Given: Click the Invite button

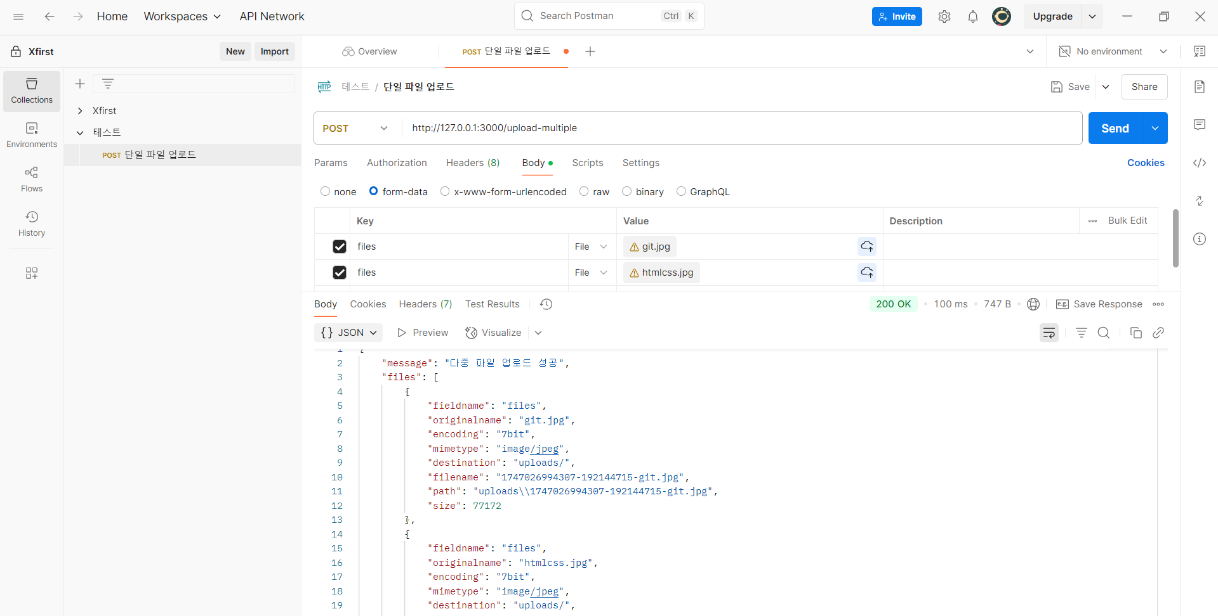Looking at the screenshot, I should [x=897, y=16].
